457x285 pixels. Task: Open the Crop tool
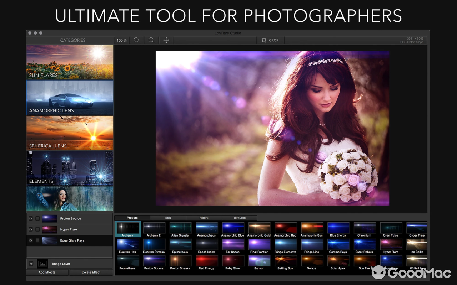270,40
